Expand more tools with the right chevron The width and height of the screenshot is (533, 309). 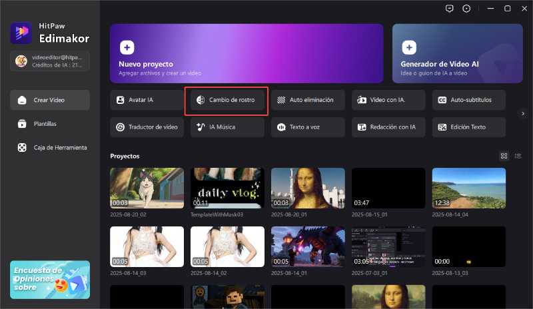523,113
